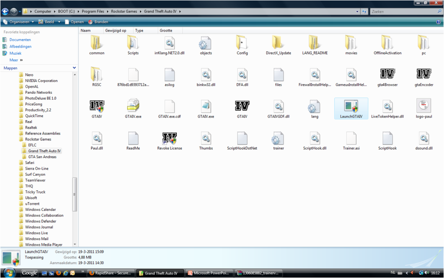444x278 pixels.
Task: Expand the address bar history dropdown
Action: tap(357, 12)
